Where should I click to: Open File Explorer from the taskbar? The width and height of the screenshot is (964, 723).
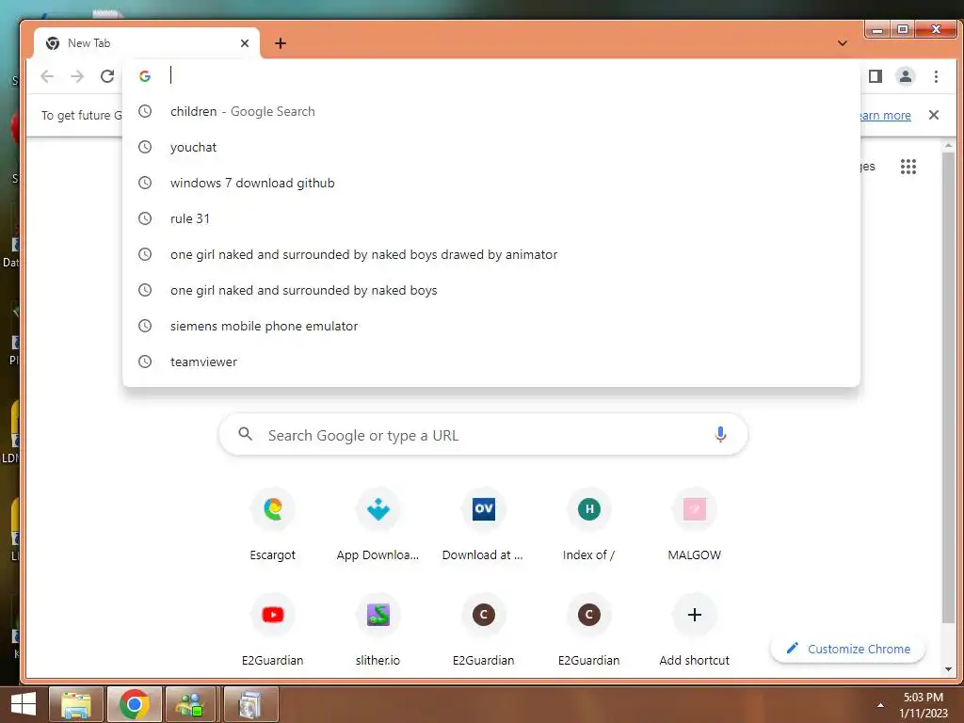click(x=76, y=704)
